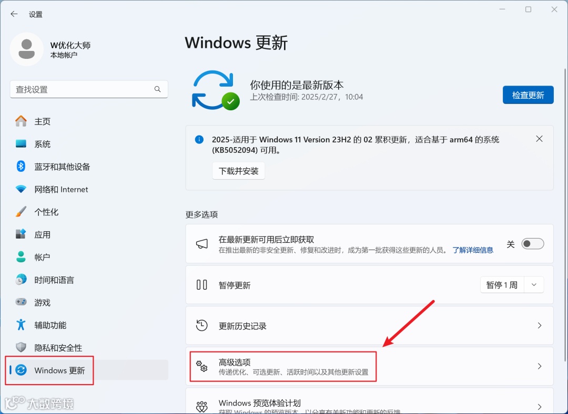Click the Gaming controller icon in sidebar
This screenshot has width=568, height=414.
tap(21, 302)
